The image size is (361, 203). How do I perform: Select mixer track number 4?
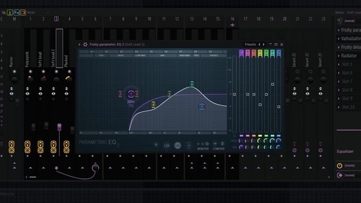click(x=69, y=19)
